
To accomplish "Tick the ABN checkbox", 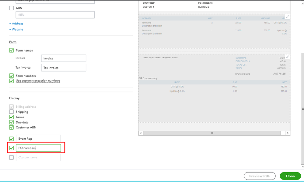I will (x=12, y=8).
